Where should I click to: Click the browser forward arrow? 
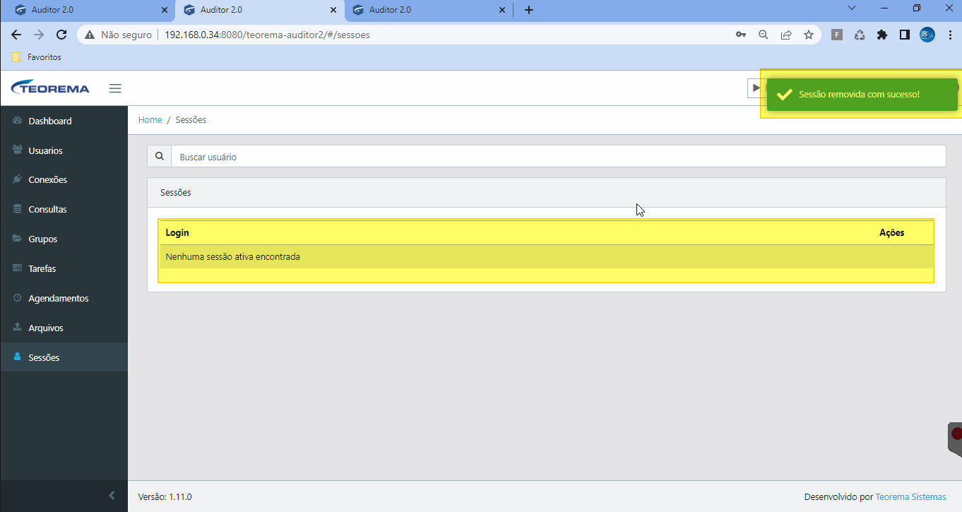point(39,35)
